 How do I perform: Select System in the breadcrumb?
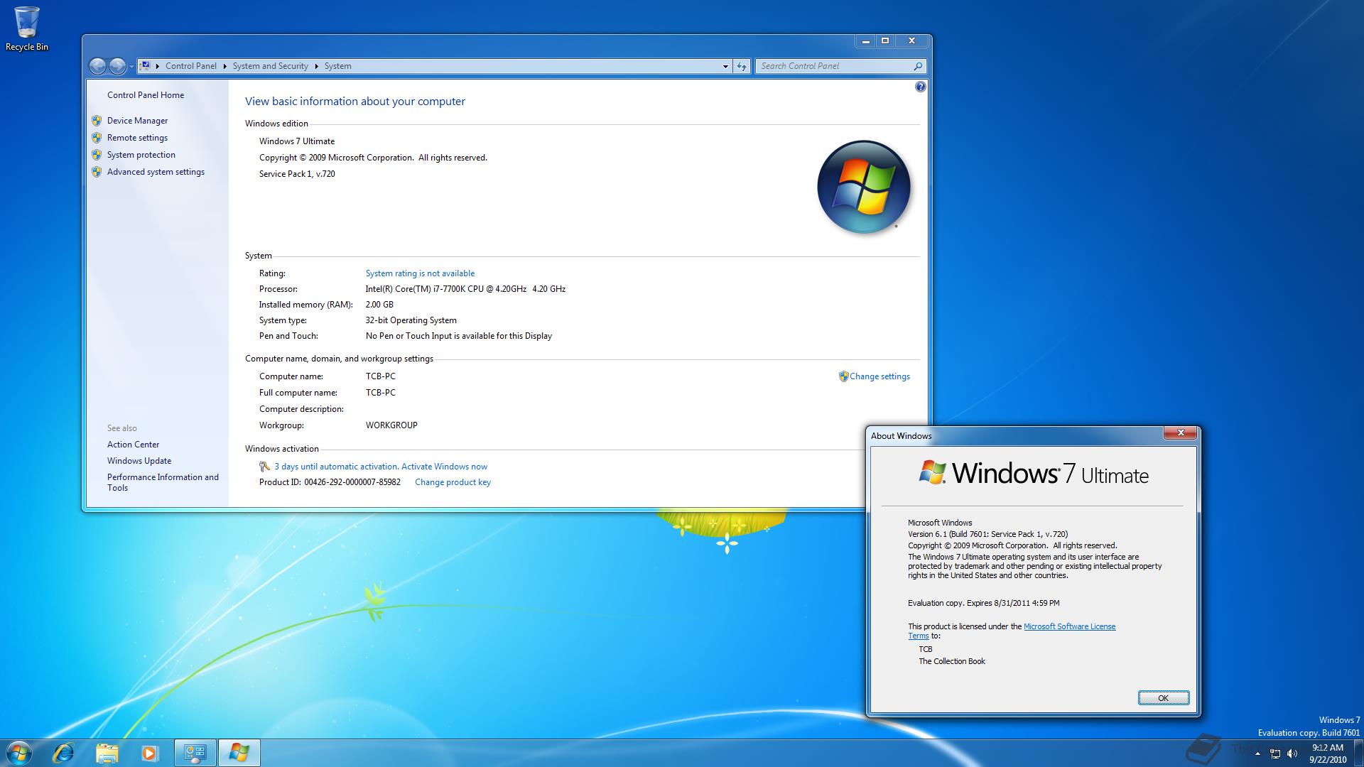click(337, 66)
